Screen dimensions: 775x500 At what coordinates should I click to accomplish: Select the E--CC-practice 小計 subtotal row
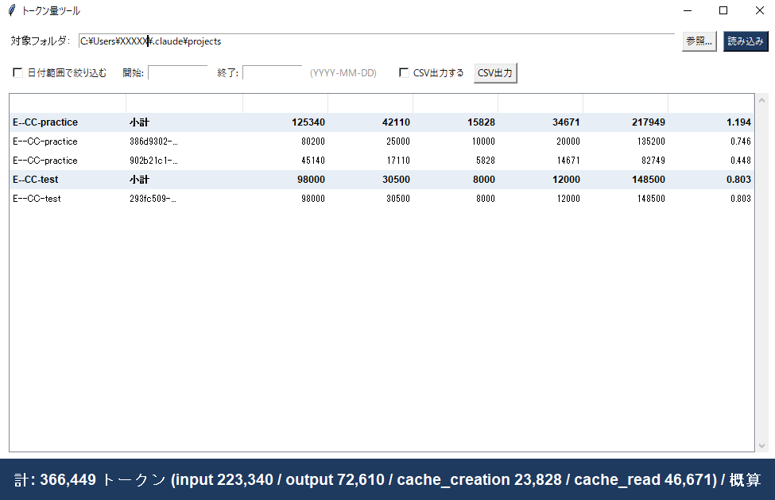pos(382,122)
